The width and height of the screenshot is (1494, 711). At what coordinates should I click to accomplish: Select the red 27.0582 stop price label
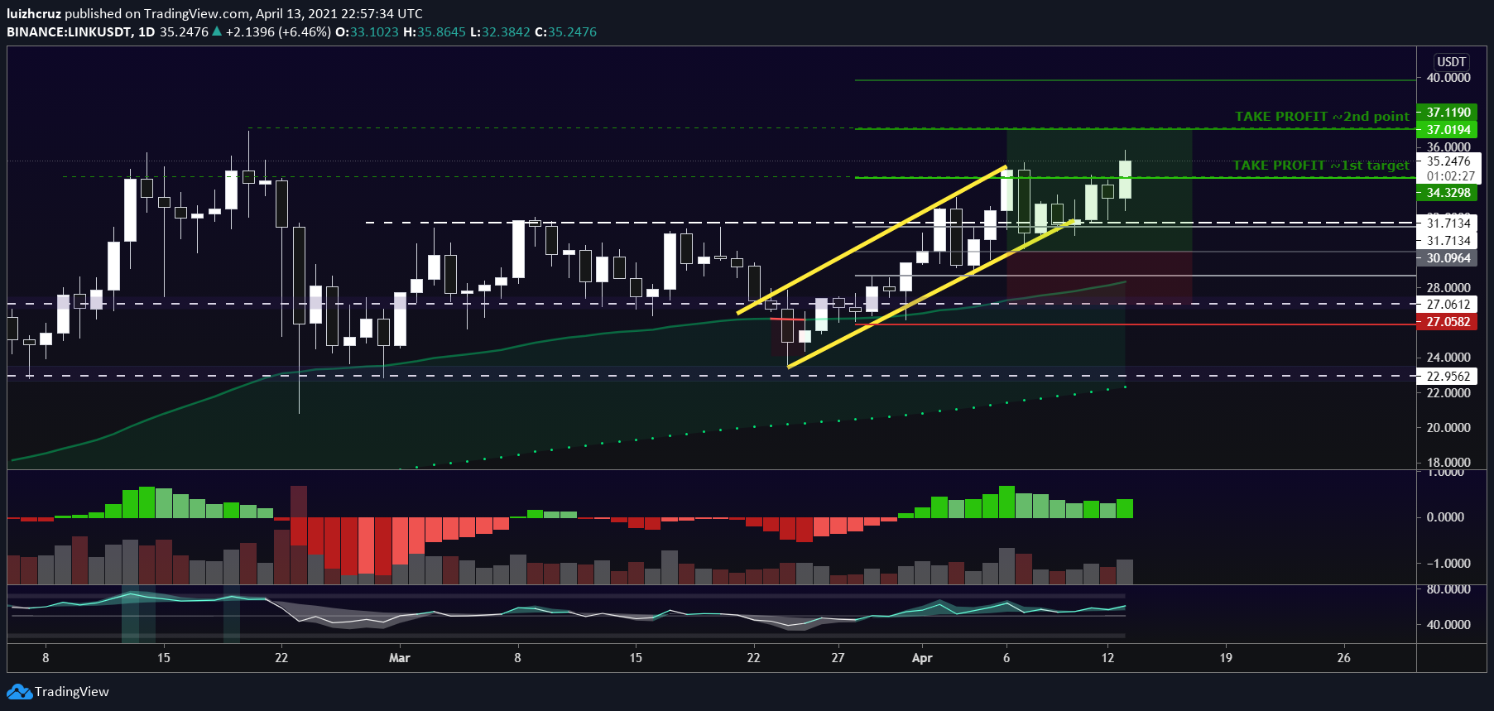(x=1448, y=322)
